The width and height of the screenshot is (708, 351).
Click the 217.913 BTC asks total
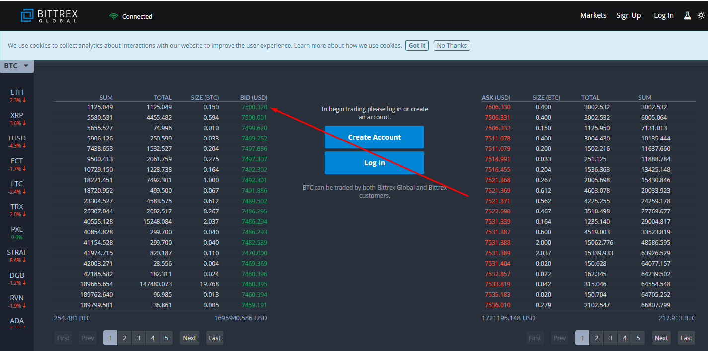677,318
